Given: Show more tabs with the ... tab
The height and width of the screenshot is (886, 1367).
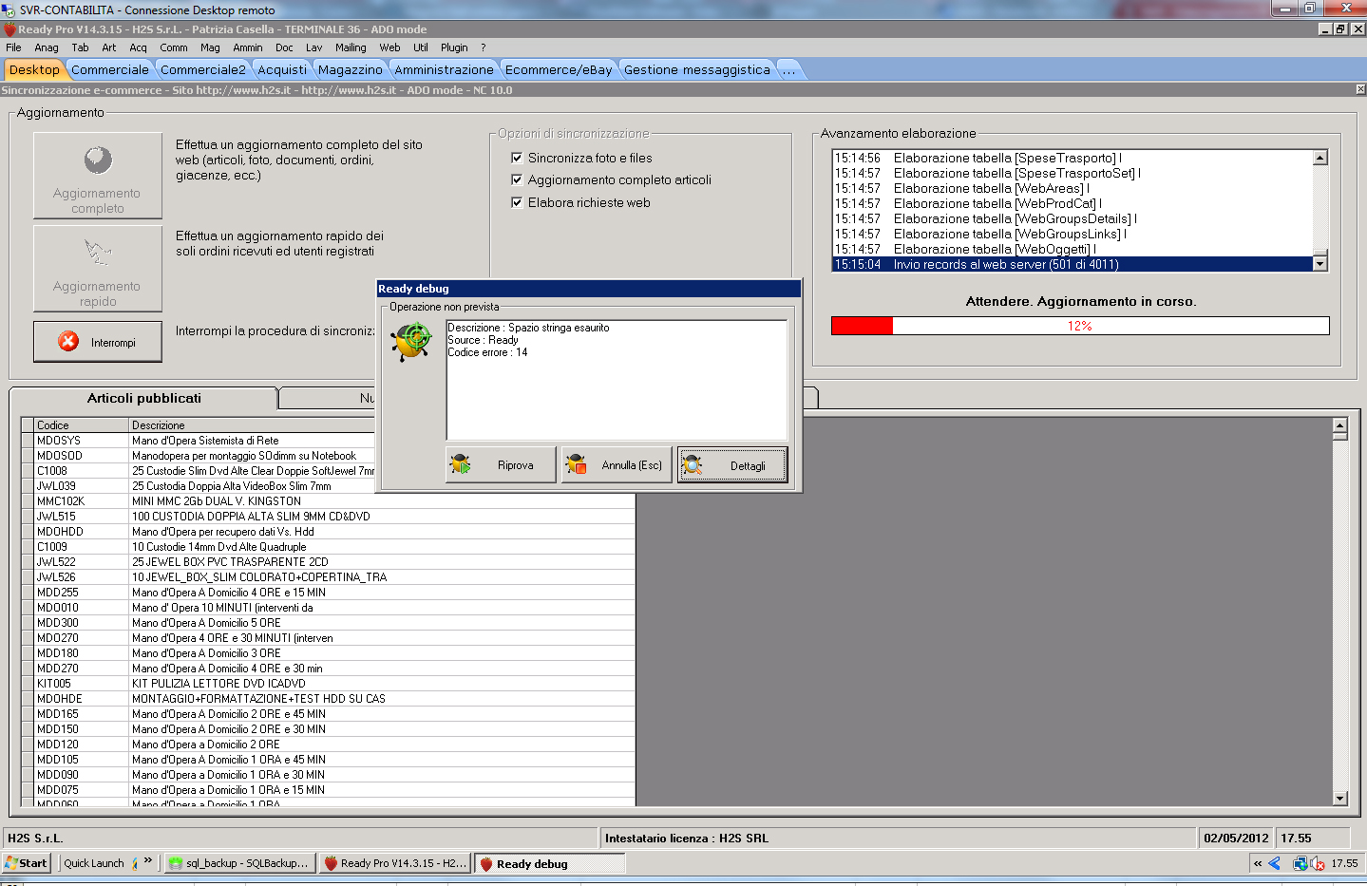Looking at the screenshot, I should pos(788,69).
